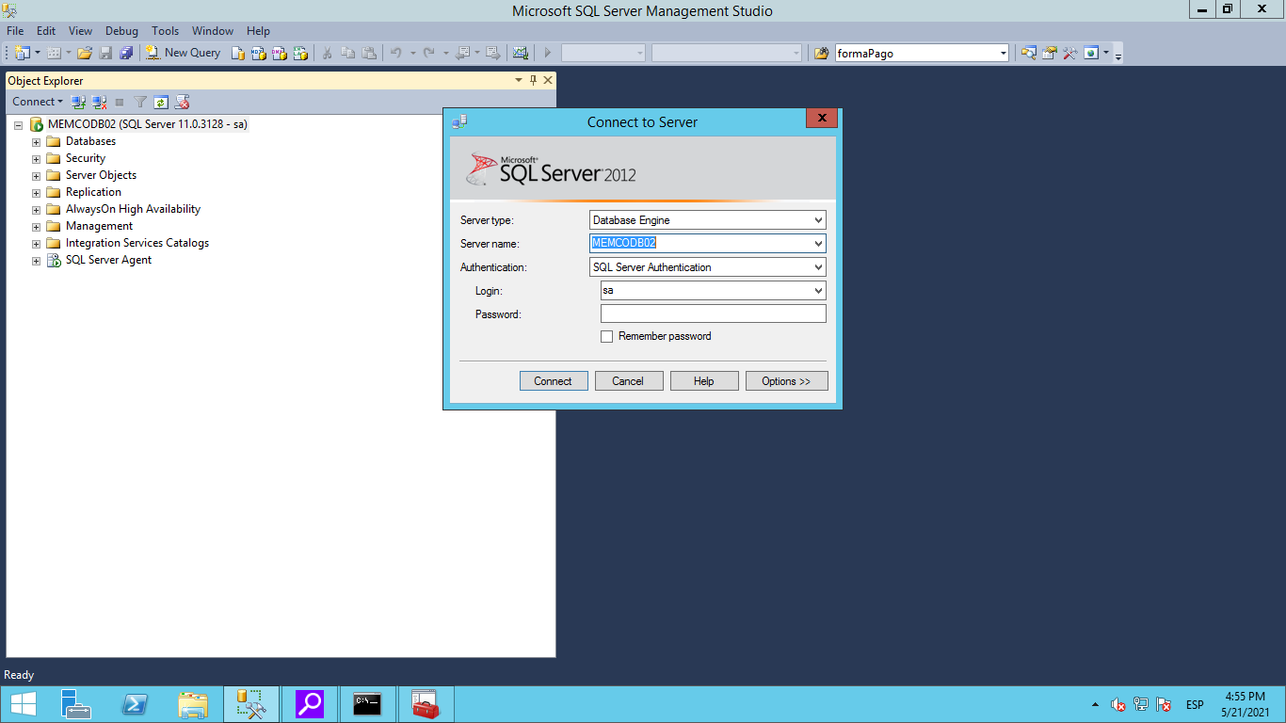Click the New Query toolbar button
This screenshot has height=723, width=1286.
(x=183, y=53)
